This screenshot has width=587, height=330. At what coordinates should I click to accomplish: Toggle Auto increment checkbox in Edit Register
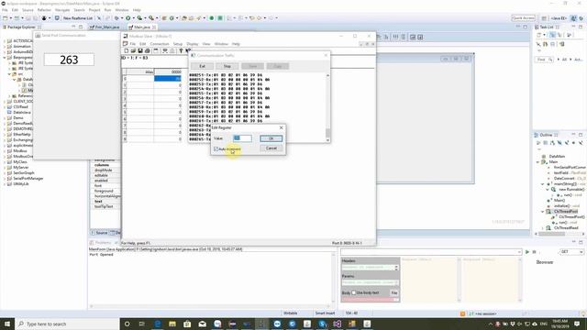click(216, 148)
